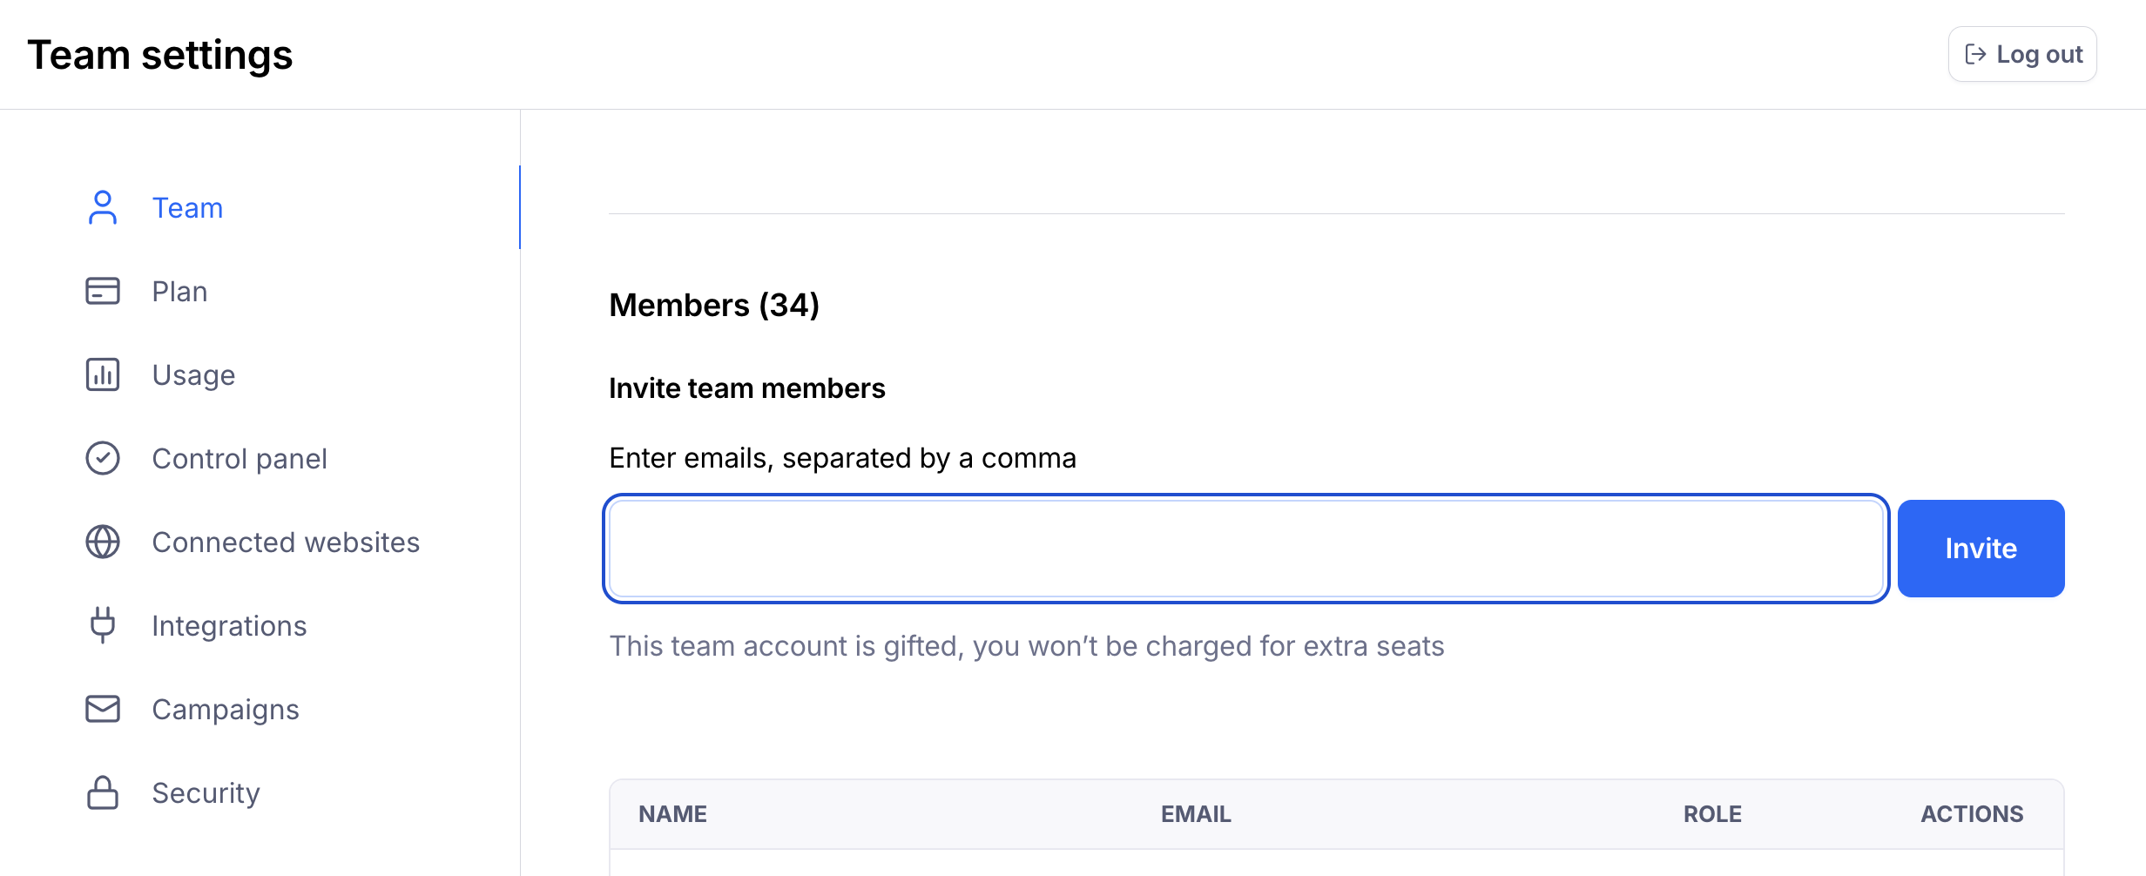Click the NAME column header
2146x876 pixels.
[x=672, y=814]
